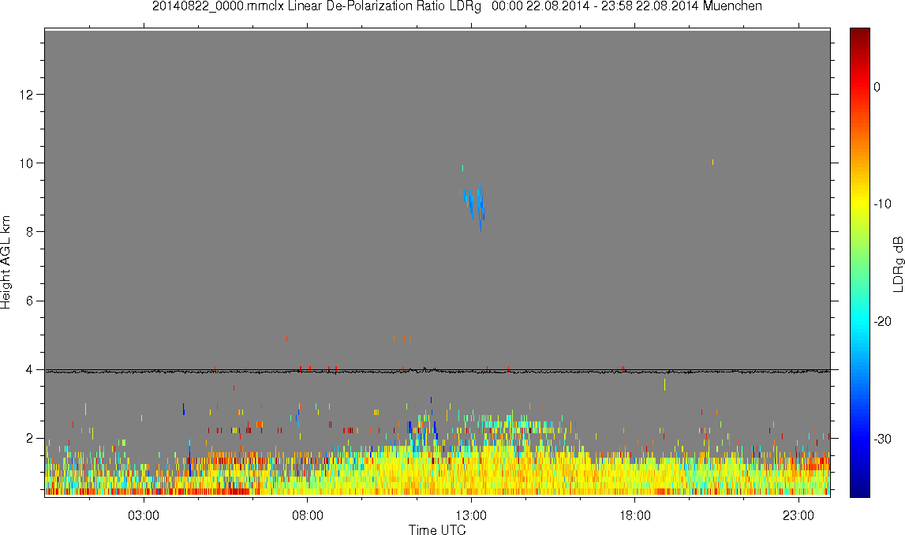
Task: Click the 12 km height tick label
Action: point(27,94)
